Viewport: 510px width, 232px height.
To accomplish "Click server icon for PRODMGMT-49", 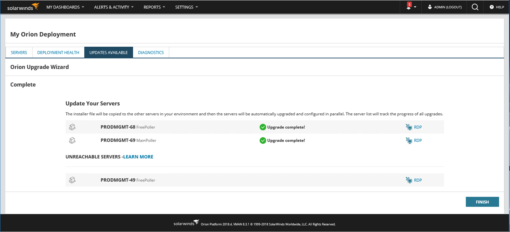I will [72, 180].
